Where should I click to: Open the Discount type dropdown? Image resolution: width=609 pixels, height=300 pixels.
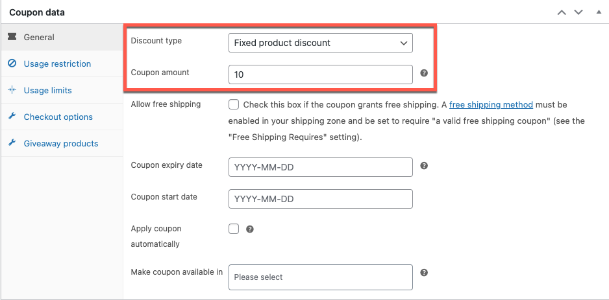pyautogui.click(x=321, y=43)
